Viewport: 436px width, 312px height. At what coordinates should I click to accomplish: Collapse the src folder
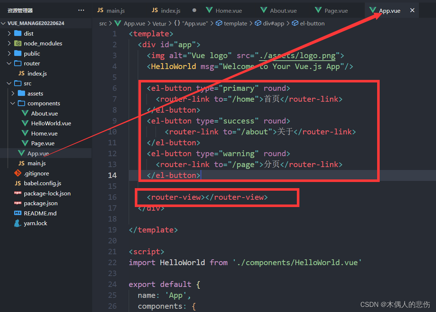[9, 83]
